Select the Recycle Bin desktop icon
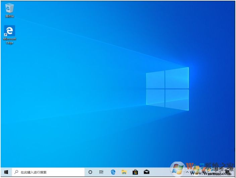Viewport: 236px width, 178px height. 9,10
